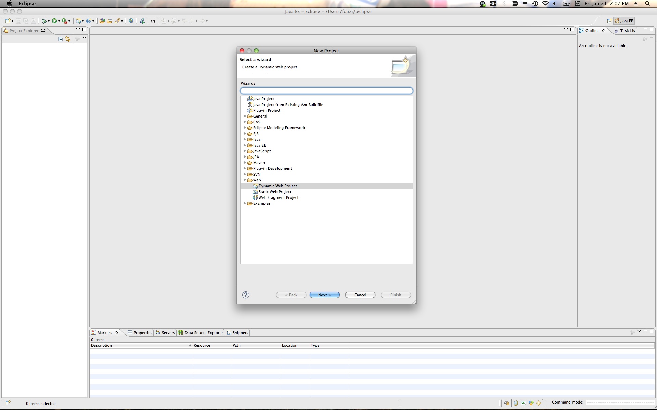
Task: Click the restore fast view status bar icon
Action: [507, 403]
